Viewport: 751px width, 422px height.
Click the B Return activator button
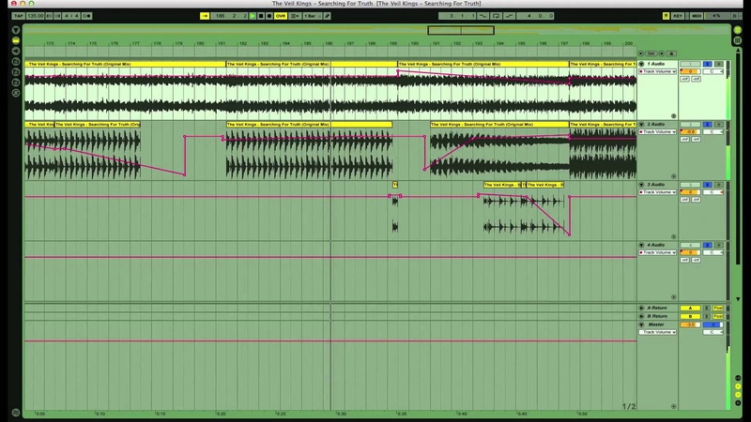coord(690,316)
